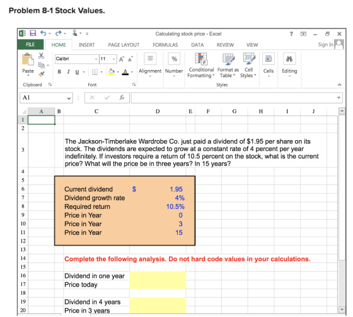Open the Editing binoculars icon
Image resolution: width=353 pixels, height=317 pixels.
(289, 59)
